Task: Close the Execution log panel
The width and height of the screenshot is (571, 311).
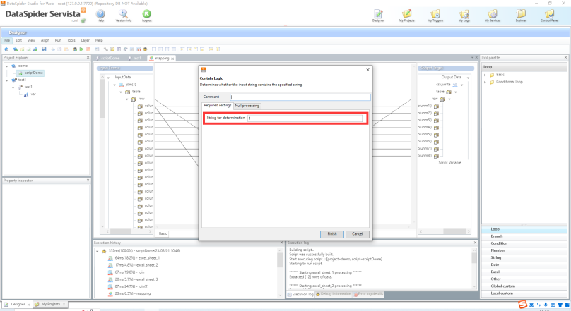Action: pos(475,243)
